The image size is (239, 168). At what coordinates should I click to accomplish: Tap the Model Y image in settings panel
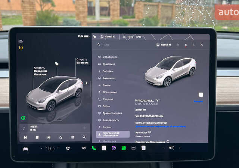pos(170,71)
